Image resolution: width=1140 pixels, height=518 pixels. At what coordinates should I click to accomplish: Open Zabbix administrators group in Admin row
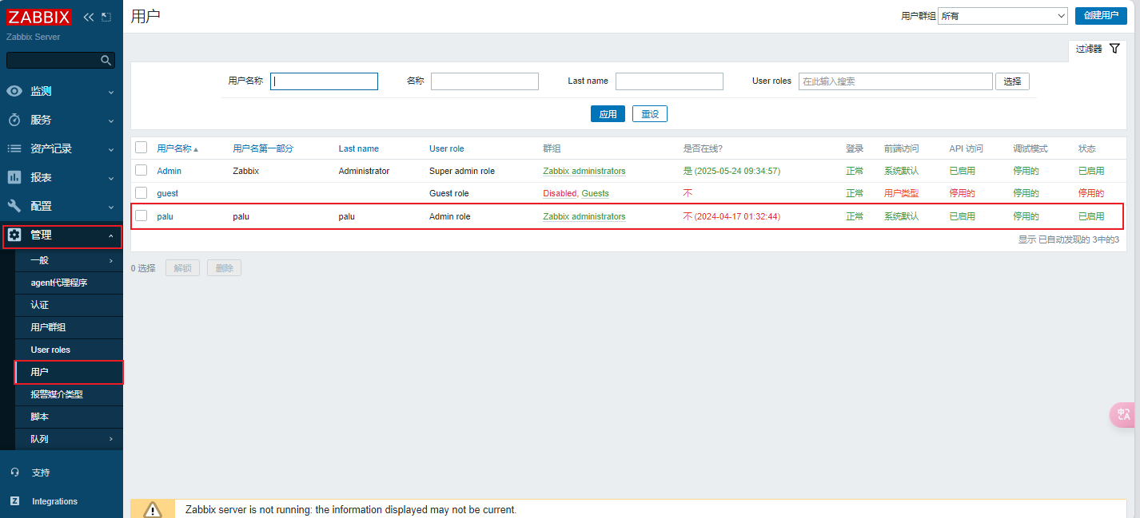(584, 171)
